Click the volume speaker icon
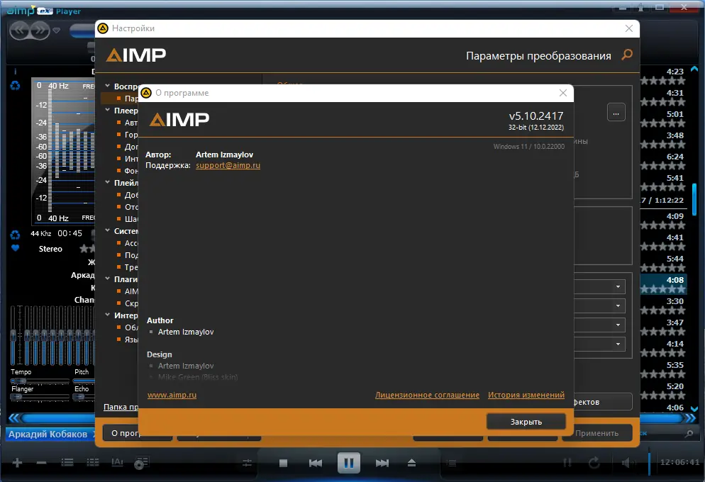 [627, 462]
